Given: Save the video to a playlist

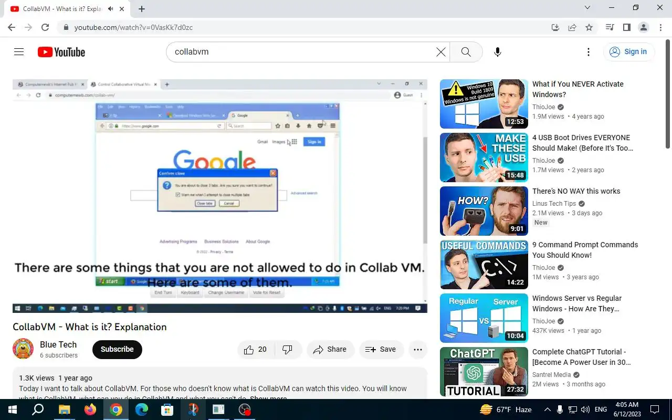Looking at the screenshot, I should pyautogui.click(x=381, y=350).
